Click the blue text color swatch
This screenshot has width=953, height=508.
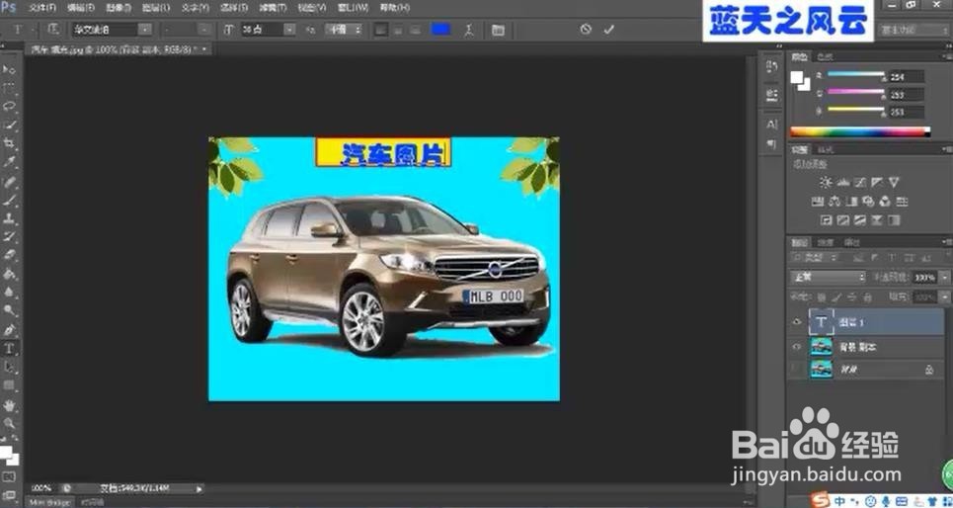440,30
